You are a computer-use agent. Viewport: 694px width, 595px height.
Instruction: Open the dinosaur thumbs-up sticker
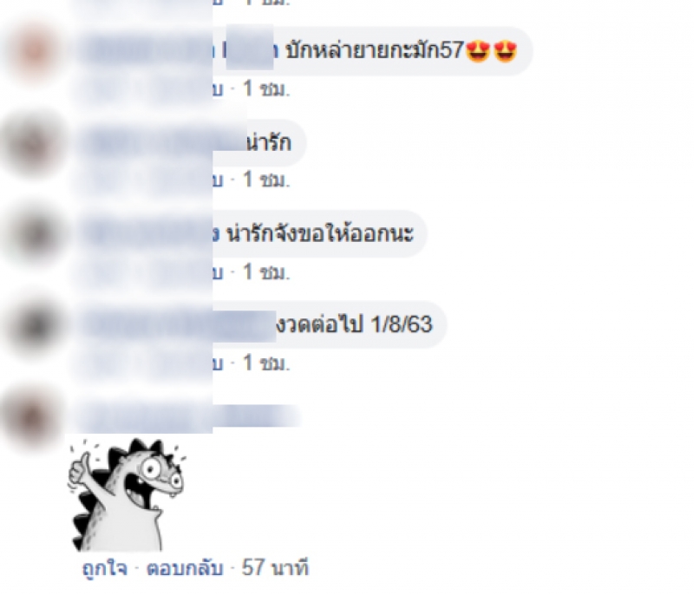pyautogui.click(x=127, y=494)
